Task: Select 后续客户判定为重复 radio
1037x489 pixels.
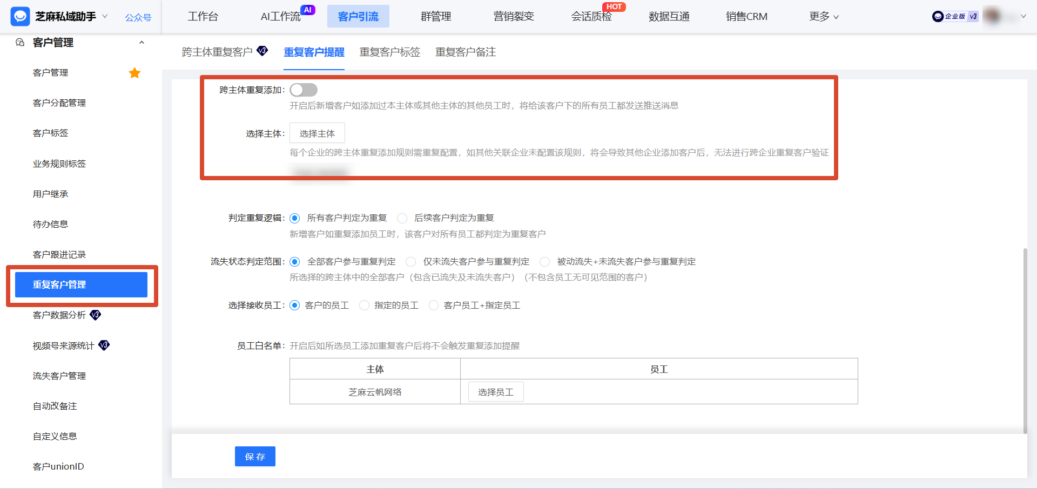Action: click(x=402, y=218)
